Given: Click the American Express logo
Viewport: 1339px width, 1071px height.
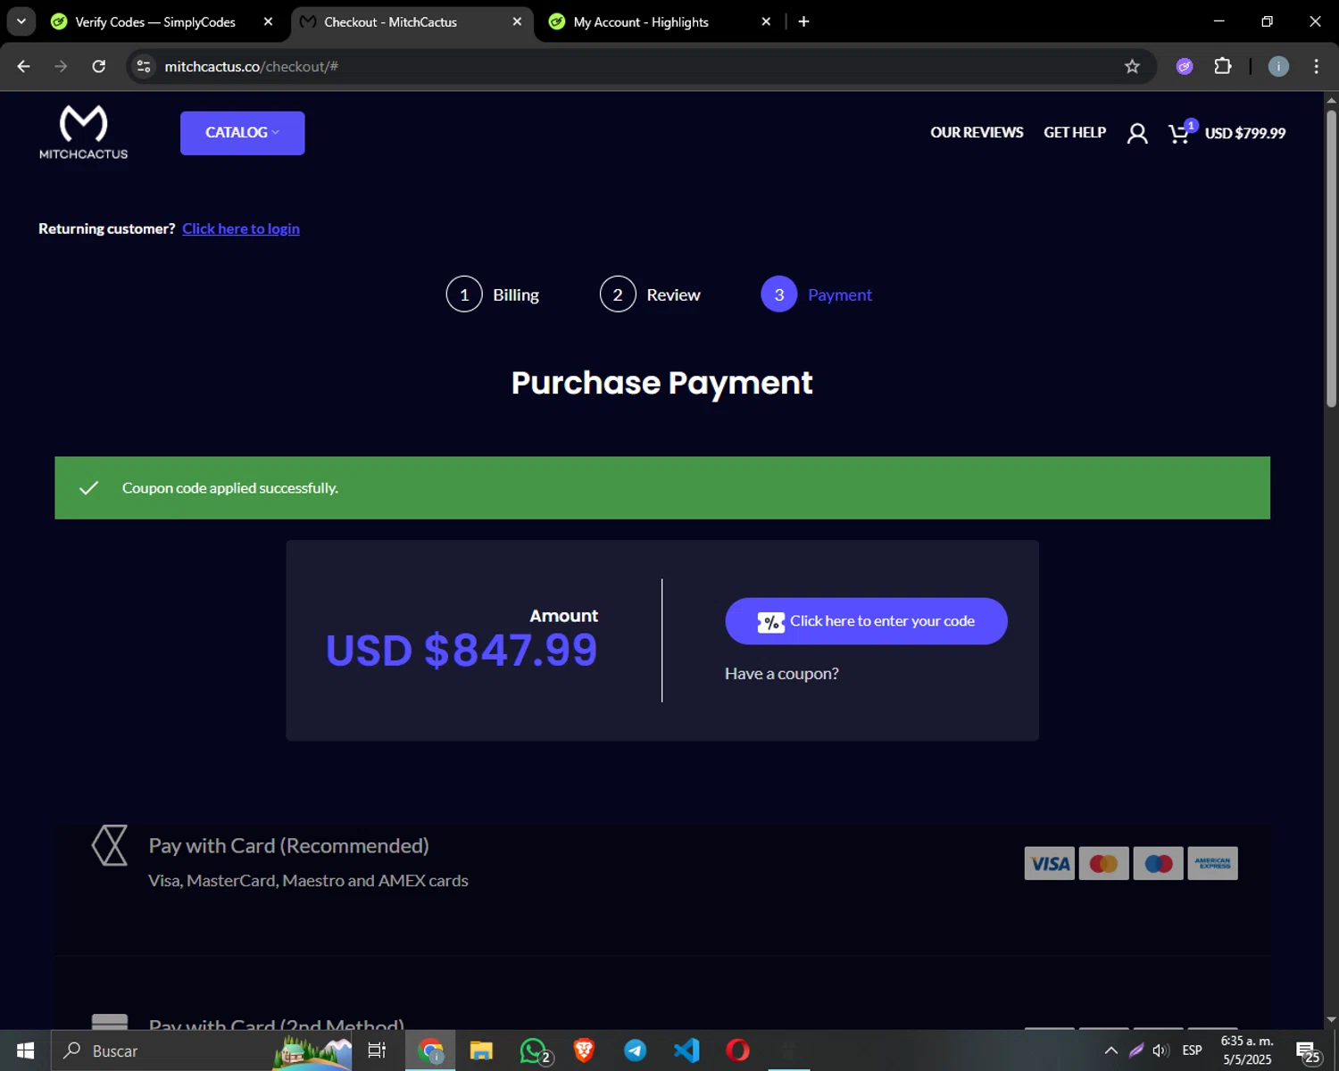Looking at the screenshot, I should (1212, 863).
